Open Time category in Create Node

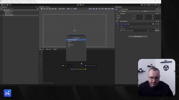[x=76, y=43]
